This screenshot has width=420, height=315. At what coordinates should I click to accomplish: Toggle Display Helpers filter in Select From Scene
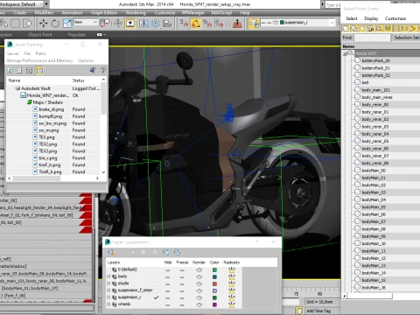point(380,28)
